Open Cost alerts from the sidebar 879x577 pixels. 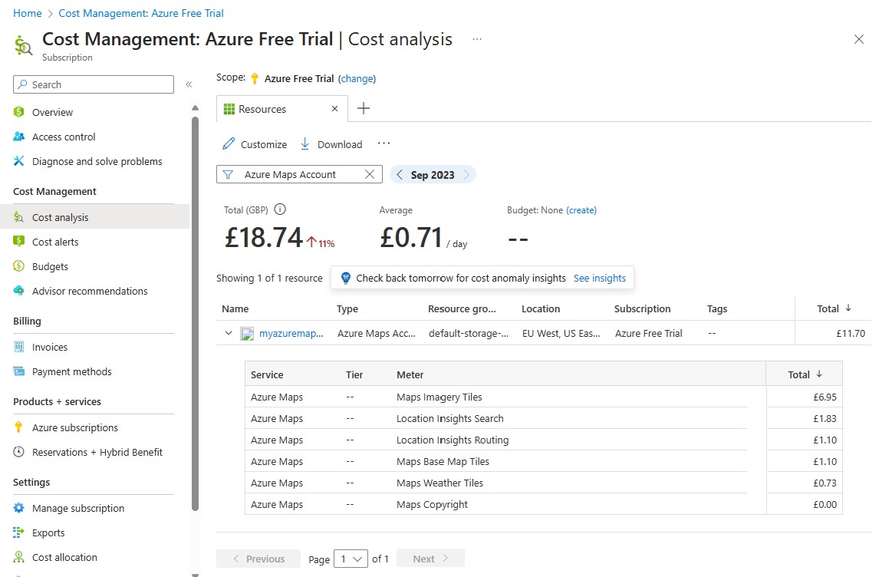[x=55, y=242]
